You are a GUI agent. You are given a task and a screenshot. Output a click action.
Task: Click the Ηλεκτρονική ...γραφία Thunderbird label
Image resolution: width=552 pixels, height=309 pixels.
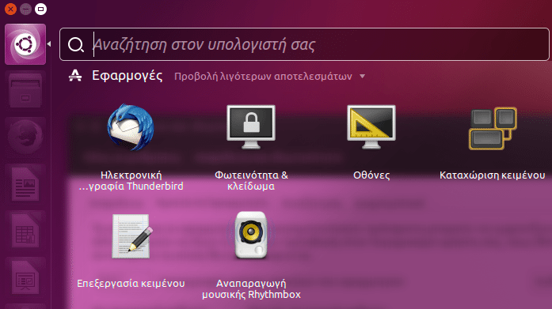click(x=131, y=180)
